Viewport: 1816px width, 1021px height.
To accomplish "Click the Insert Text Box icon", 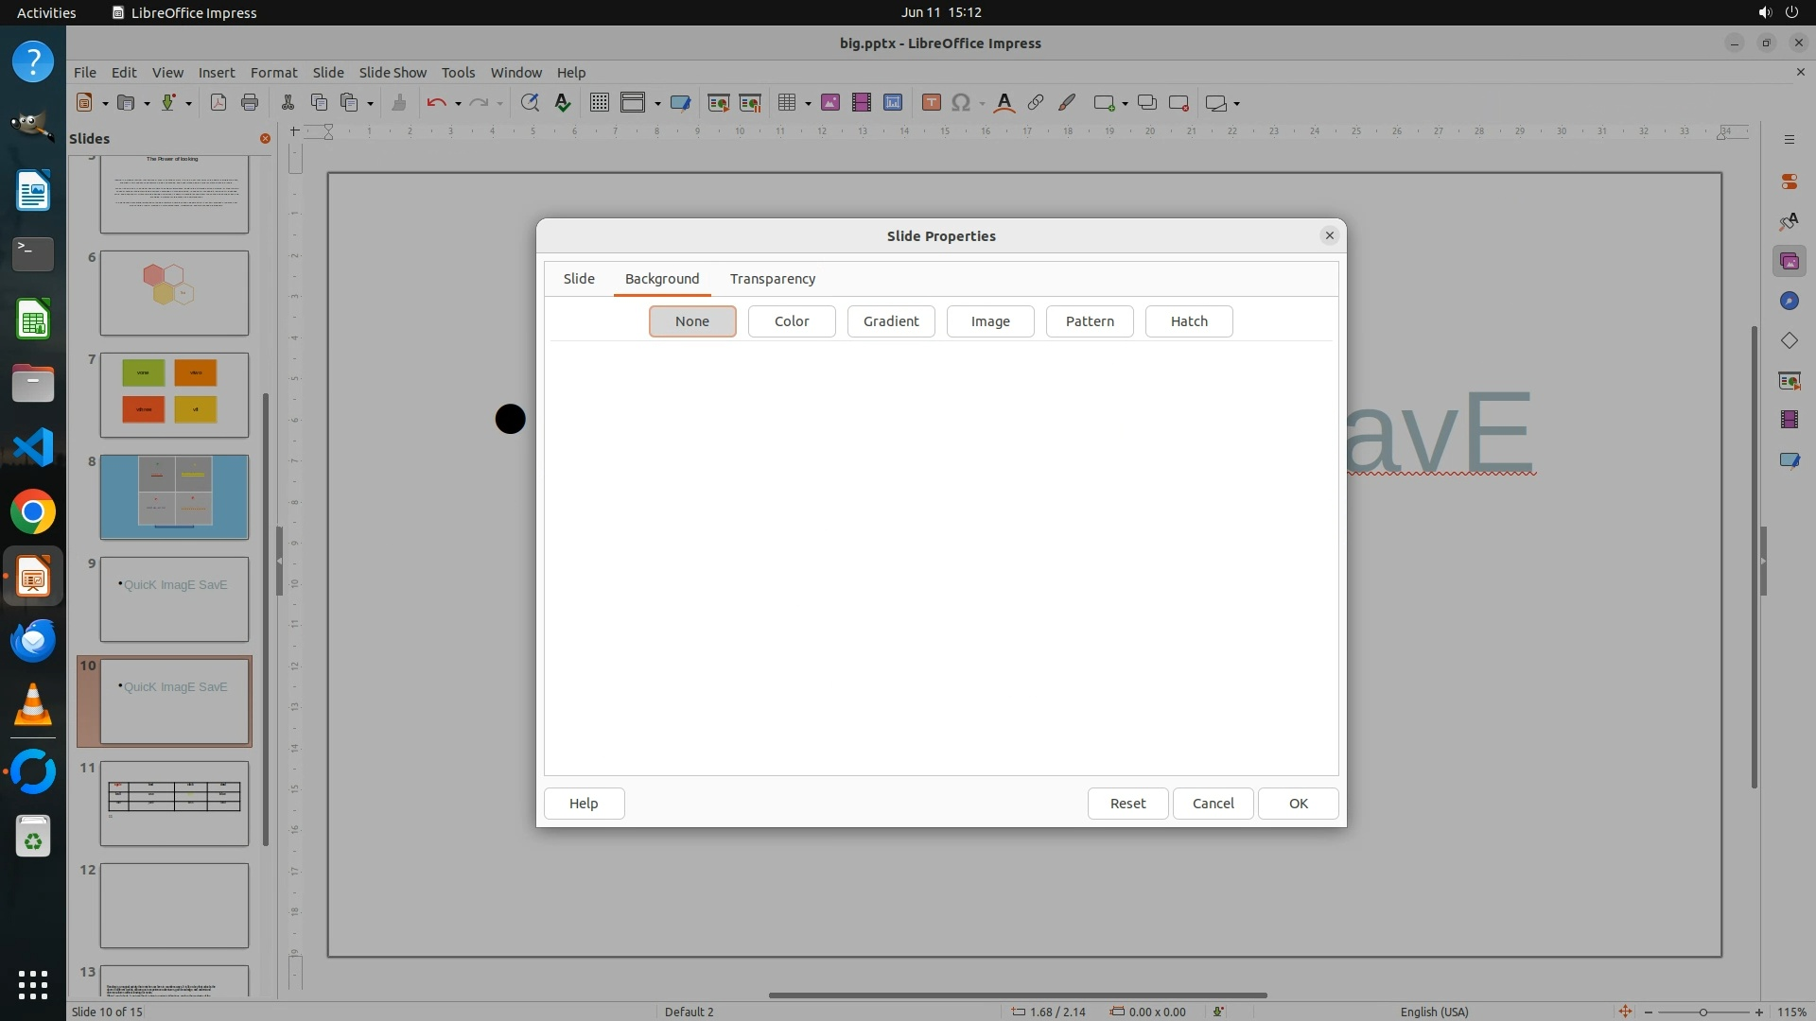I will point(931,103).
